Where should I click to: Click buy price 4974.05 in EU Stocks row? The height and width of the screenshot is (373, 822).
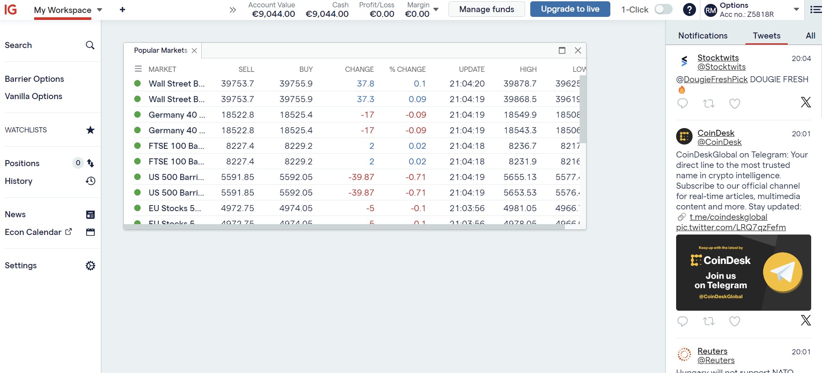(296, 208)
